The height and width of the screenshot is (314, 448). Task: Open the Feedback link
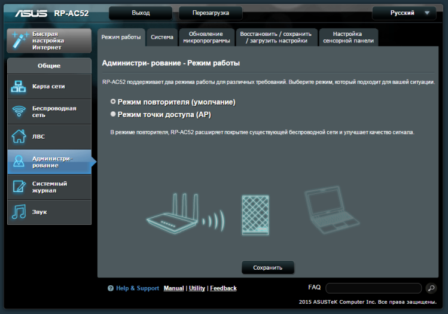(x=223, y=288)
